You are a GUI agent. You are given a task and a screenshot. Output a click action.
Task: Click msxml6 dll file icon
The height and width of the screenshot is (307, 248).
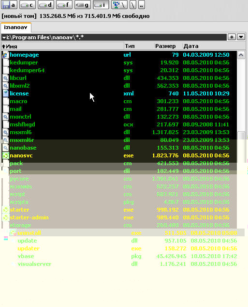[5, 132]
